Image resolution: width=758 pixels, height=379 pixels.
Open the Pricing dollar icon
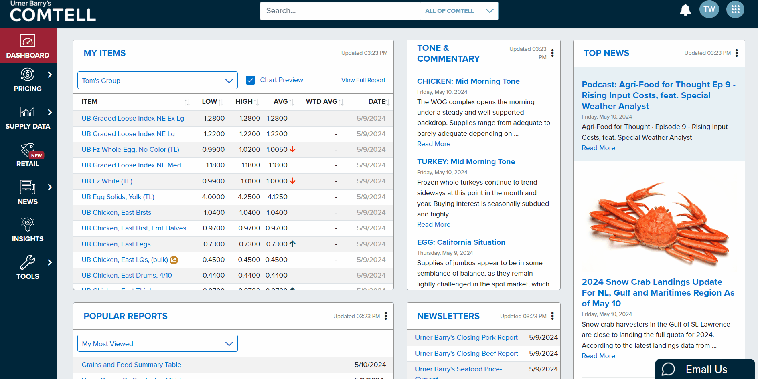tap(28, 74)
